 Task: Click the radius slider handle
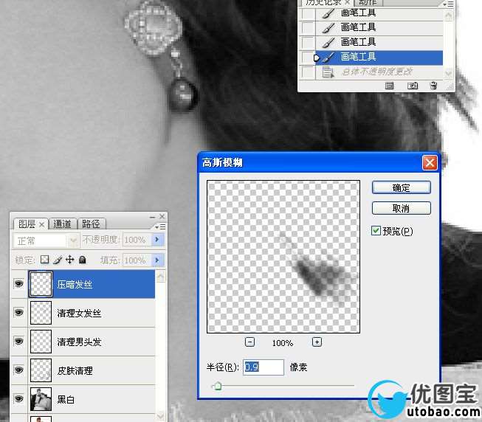218,386
